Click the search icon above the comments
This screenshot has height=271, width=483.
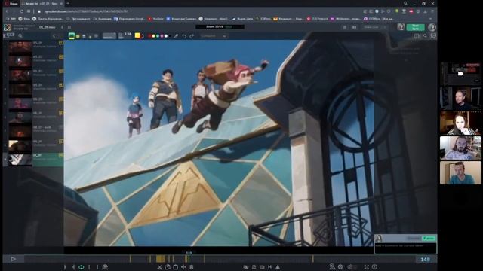[425, 36]
